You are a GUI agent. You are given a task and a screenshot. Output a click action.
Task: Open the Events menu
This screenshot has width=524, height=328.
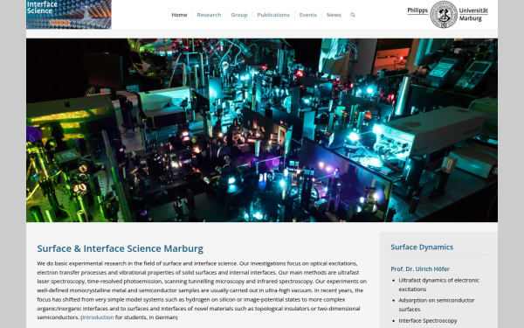click(307, 15)
